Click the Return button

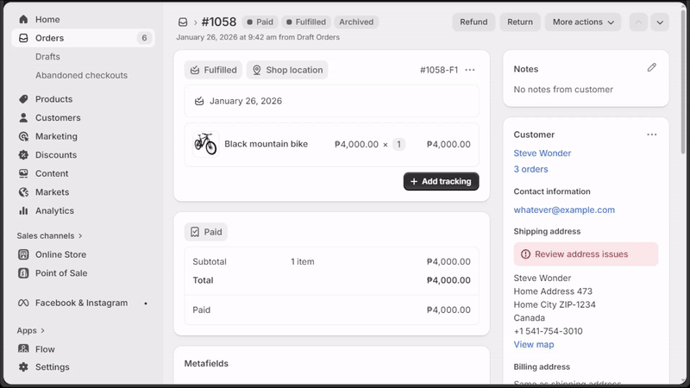(520, 22)
